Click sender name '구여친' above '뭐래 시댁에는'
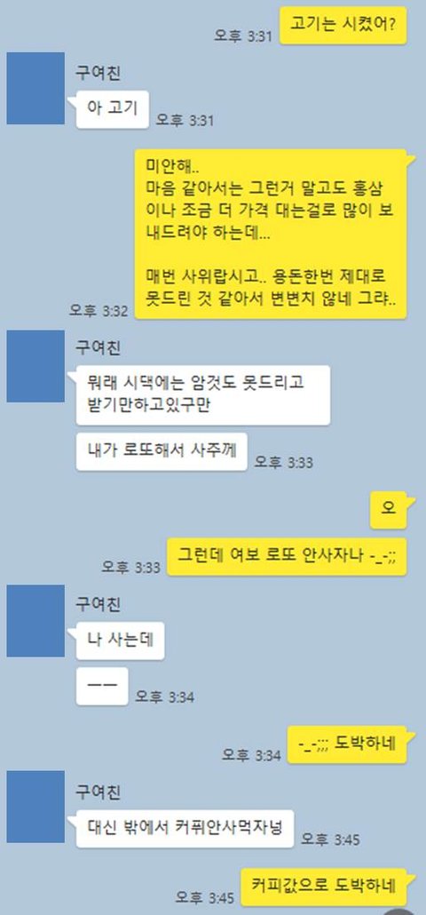The height and width of the screenshot is (915, 426). coord(98,348)
